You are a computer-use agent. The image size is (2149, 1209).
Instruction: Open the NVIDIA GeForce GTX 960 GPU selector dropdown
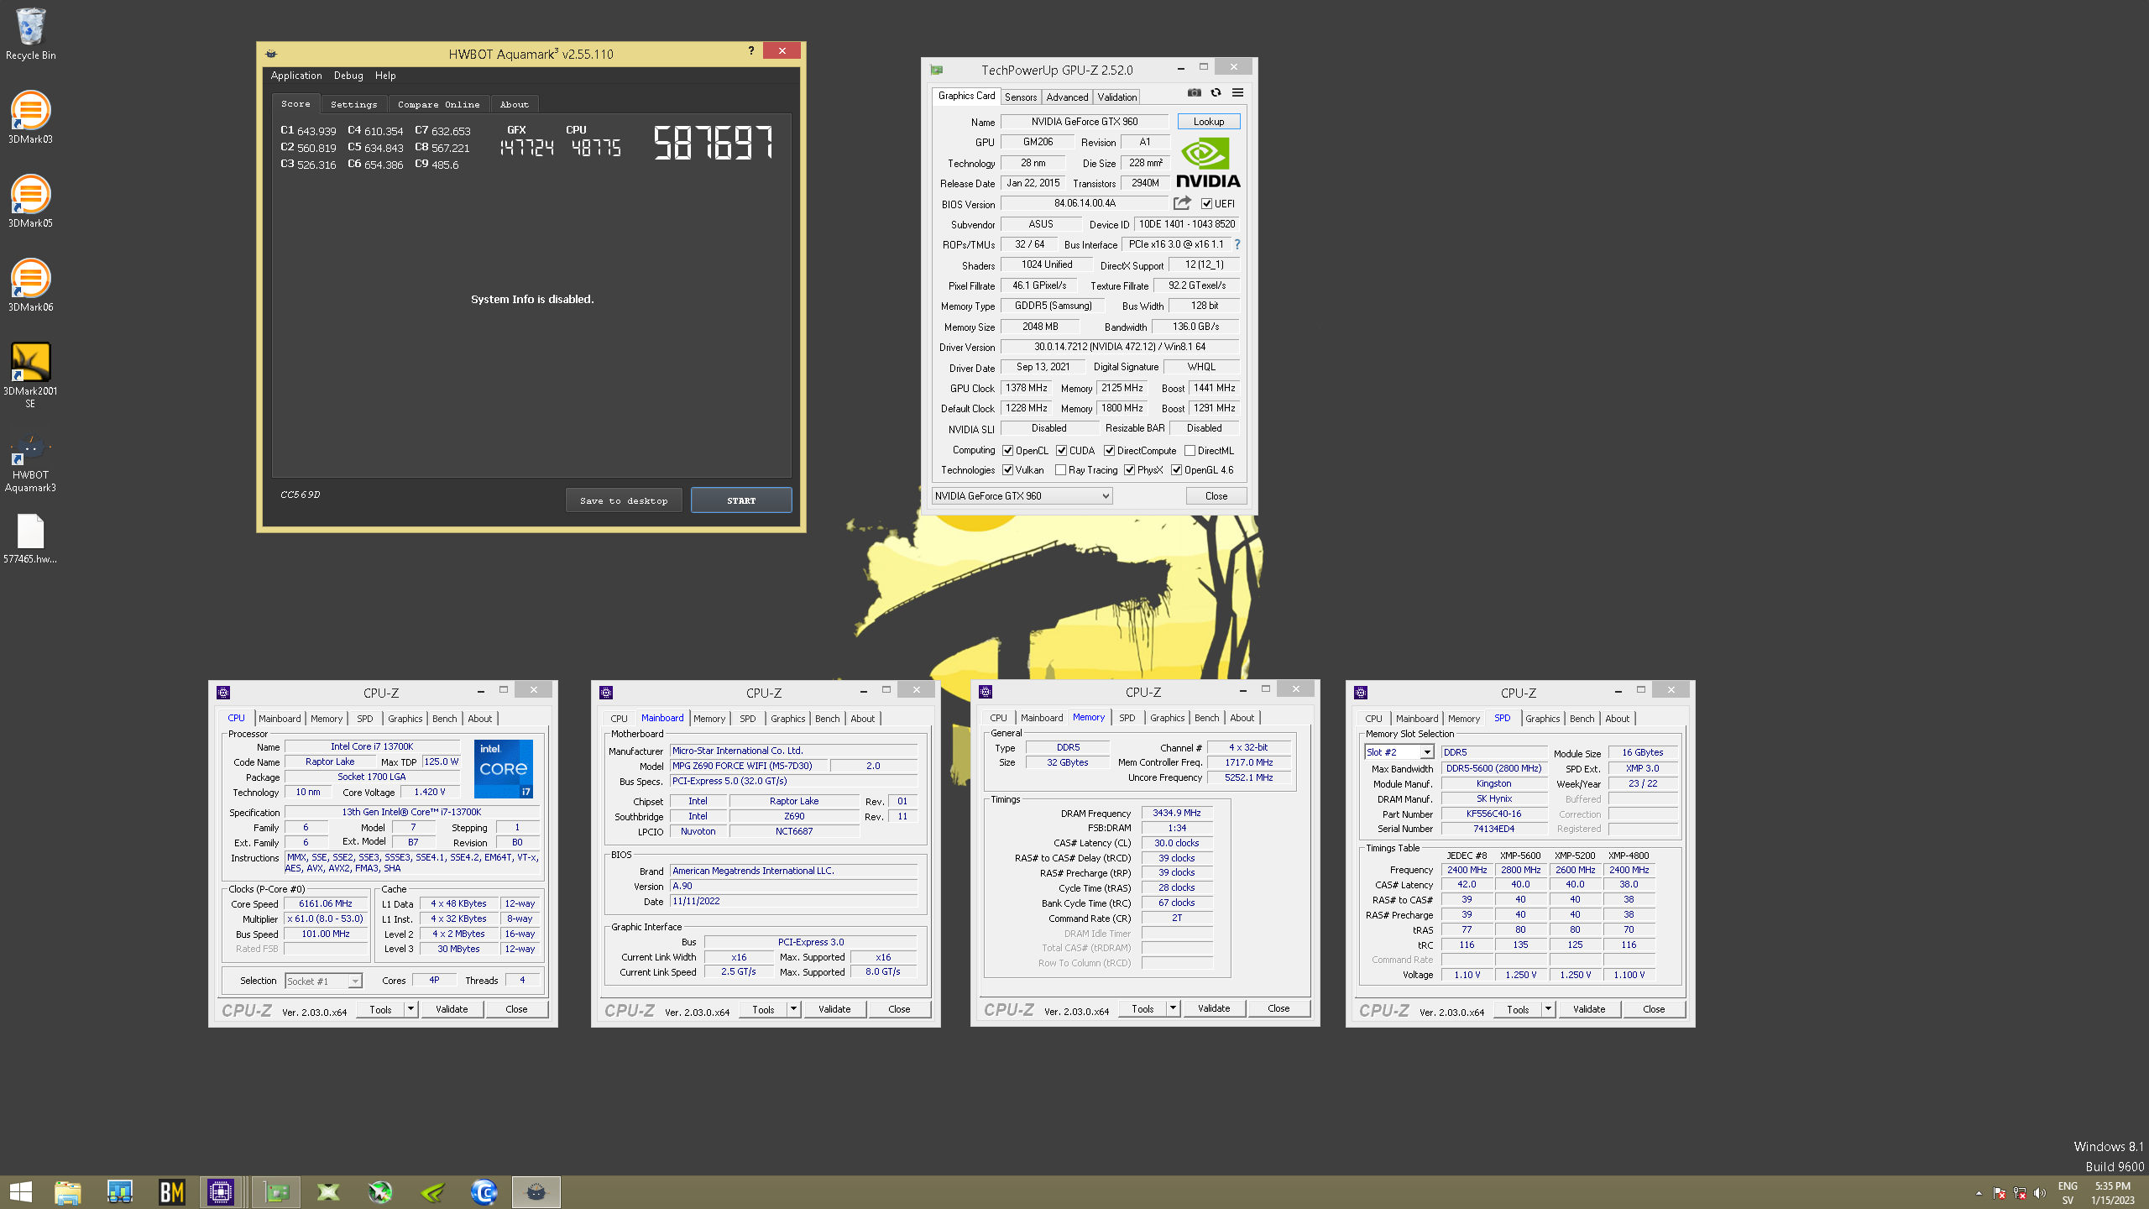(1022, 496)
